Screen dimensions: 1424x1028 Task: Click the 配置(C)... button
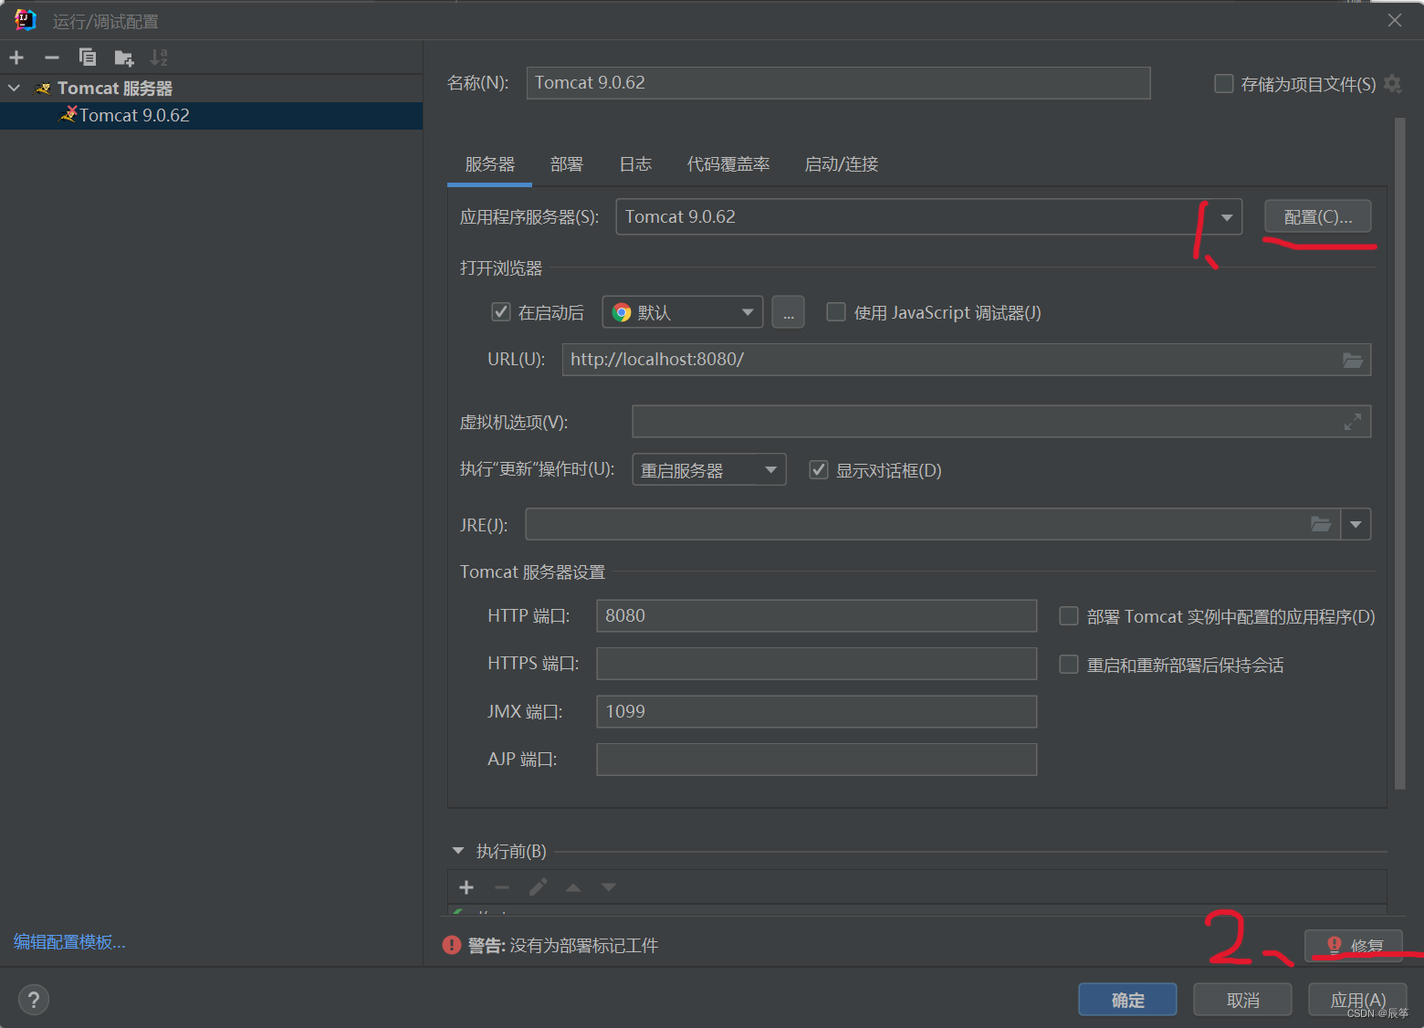point(1318,217)
